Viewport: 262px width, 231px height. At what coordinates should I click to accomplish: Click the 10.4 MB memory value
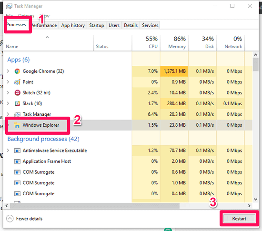coord(178,93)
